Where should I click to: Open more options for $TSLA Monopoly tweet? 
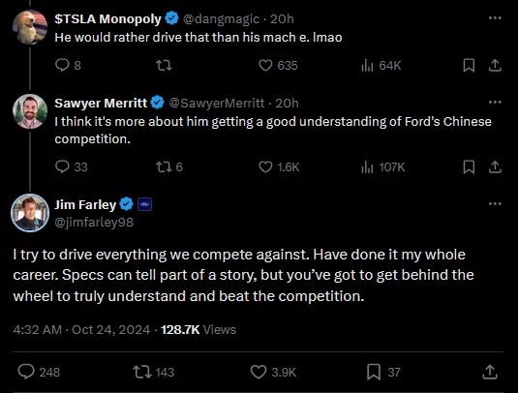pos(495,18)
